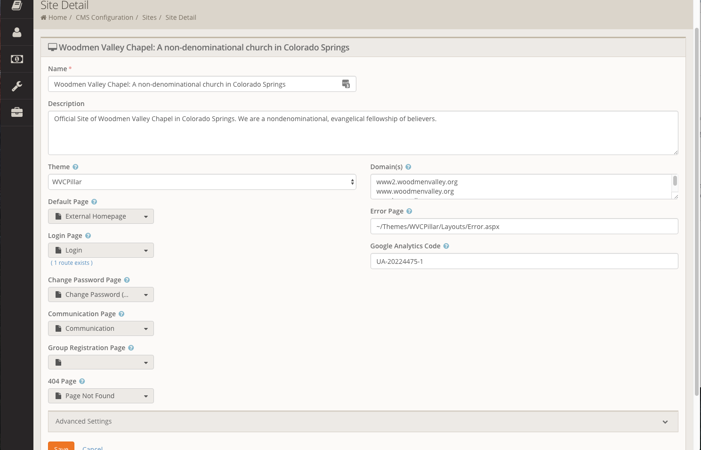Open the briefcase sidebar icon
Viewport: 701px width, 450px height.
pos(16,112)
